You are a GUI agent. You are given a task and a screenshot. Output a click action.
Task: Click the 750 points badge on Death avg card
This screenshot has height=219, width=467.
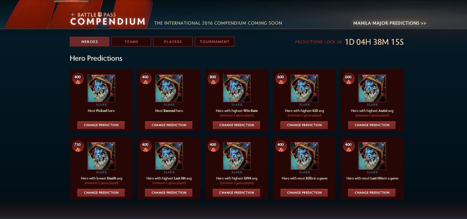click(x=78, y=146)
